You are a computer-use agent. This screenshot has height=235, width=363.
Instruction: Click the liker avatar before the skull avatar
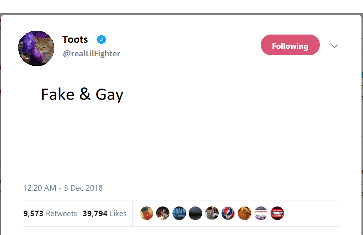212,213
